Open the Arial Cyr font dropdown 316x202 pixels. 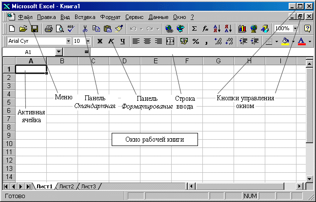point(69,41)
